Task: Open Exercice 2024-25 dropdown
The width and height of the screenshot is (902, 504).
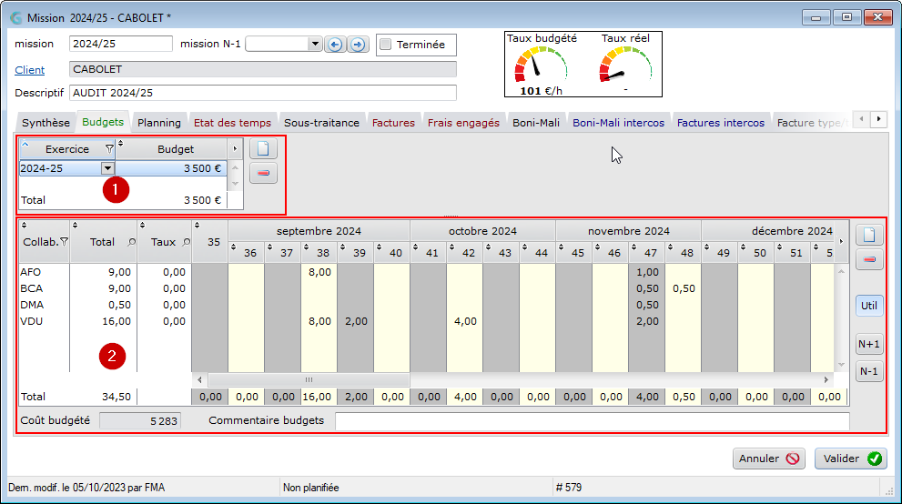Action: 107,168
